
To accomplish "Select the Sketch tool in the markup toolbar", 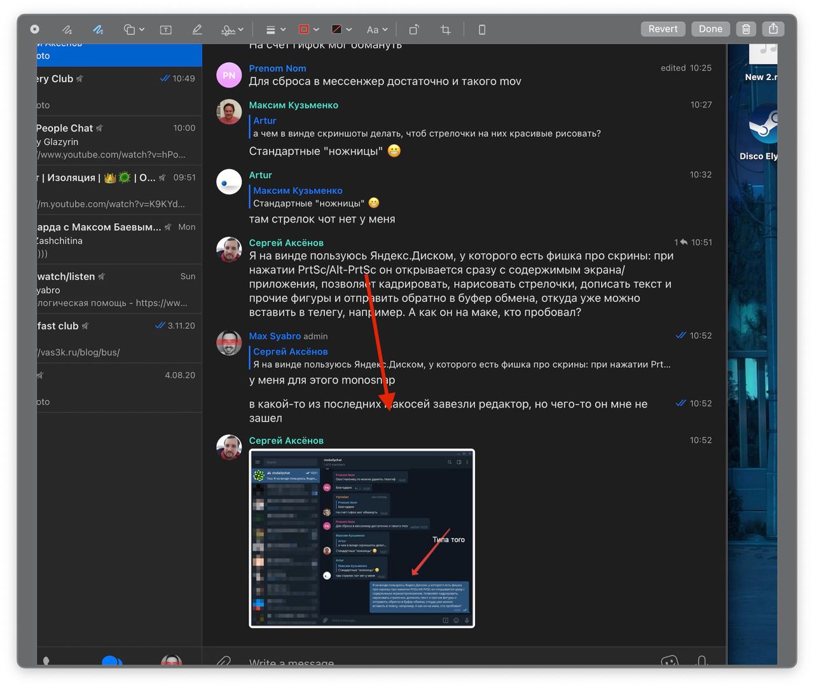I will 67,29.
